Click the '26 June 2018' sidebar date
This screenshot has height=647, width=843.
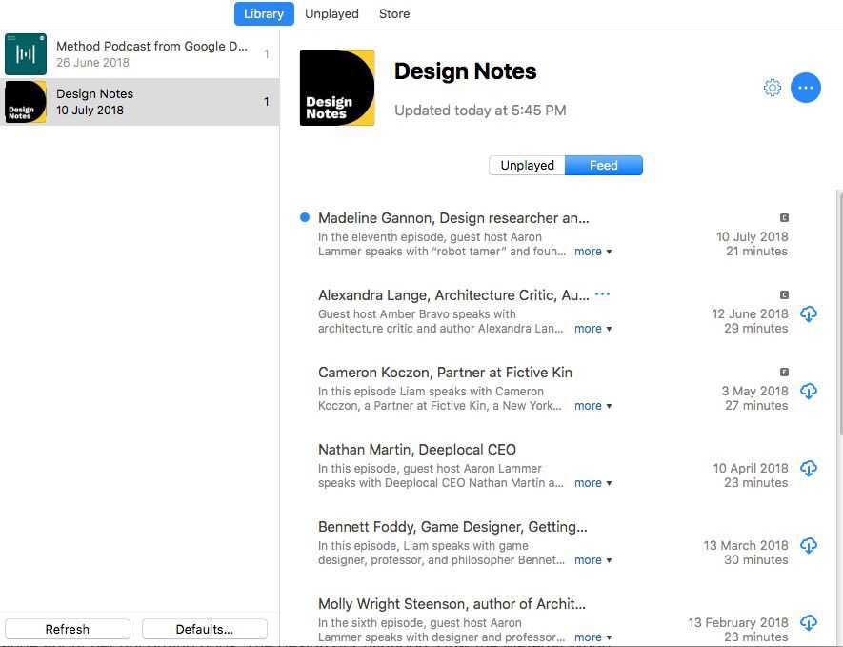92,62
